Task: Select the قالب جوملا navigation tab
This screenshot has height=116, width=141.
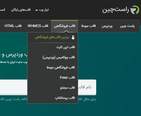Action: (x=88, y=26)
